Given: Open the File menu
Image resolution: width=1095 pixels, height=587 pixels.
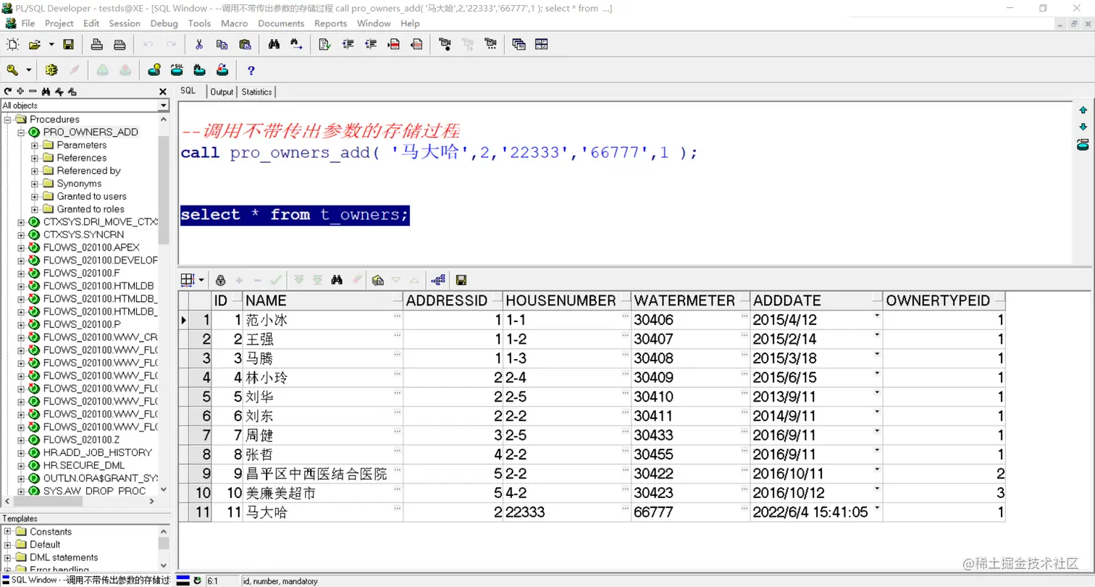Looking at the screenshot, I should tap(28, 23).
